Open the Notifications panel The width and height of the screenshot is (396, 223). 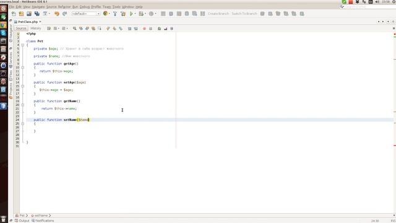click(43, 221)
